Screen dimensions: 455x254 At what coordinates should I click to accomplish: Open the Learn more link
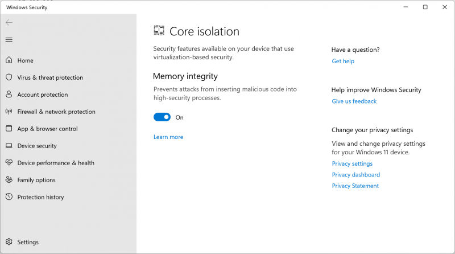pos(168,137)
